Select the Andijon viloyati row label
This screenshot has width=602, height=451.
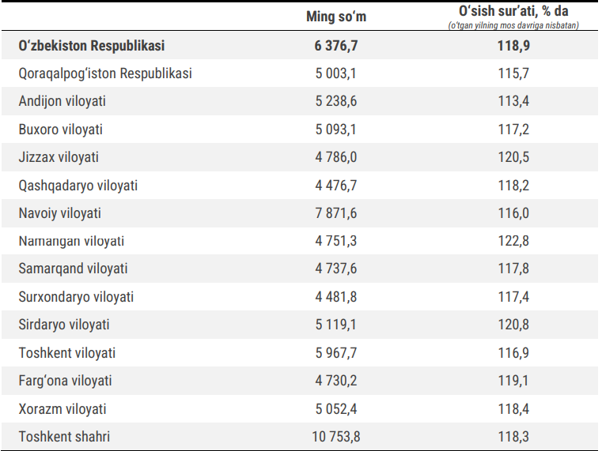62,102
